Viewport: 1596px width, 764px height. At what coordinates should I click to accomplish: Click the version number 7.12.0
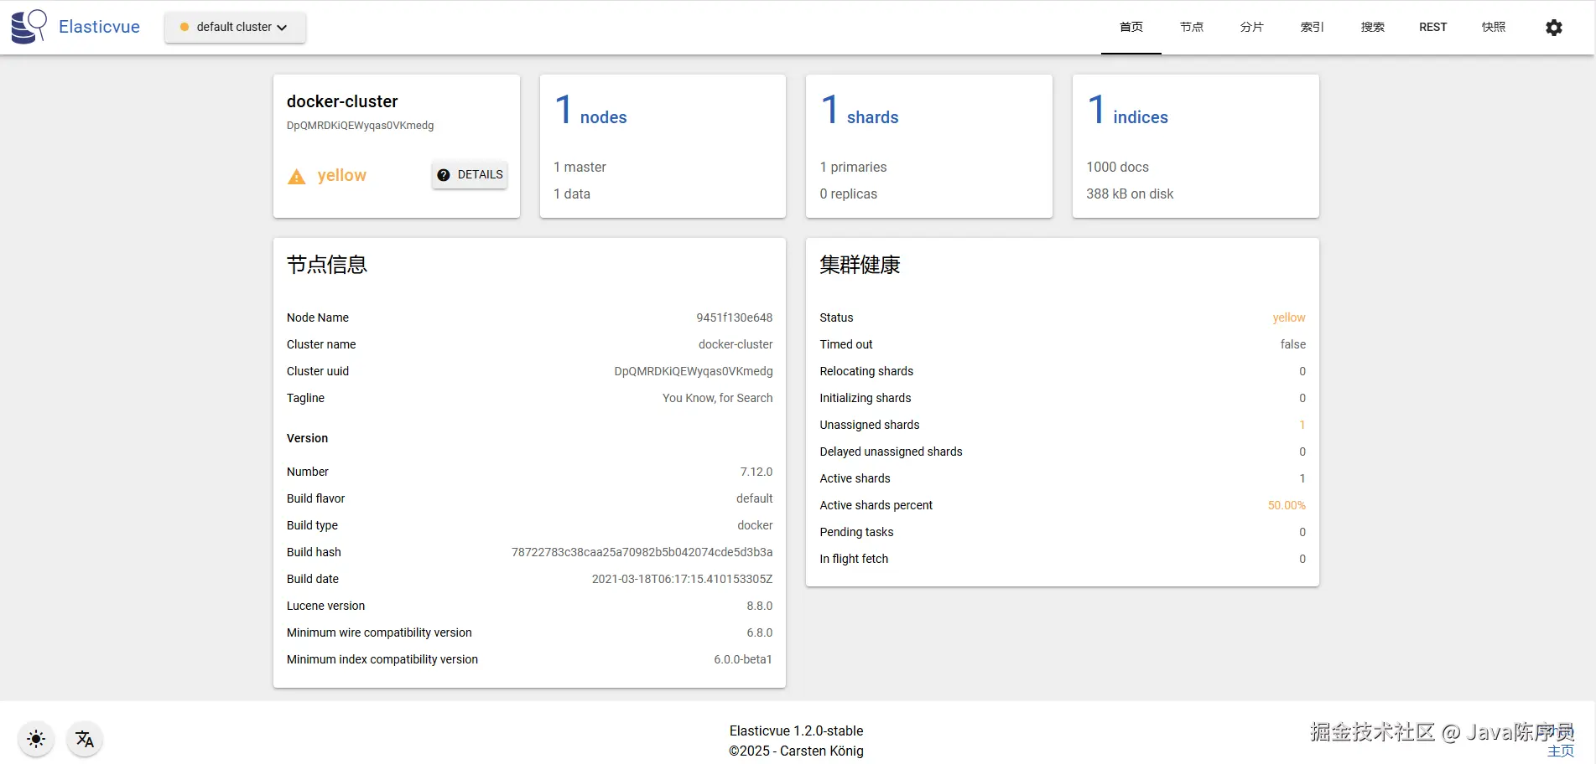pos(756,472)
